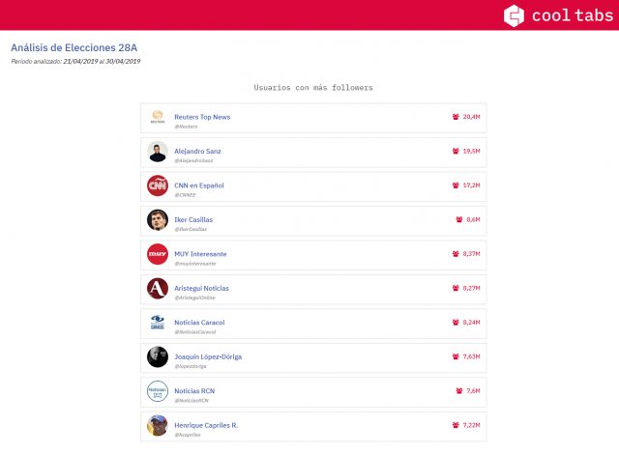
Task: Click the @AlejandroSanz handle
Action: pos(193,160)
